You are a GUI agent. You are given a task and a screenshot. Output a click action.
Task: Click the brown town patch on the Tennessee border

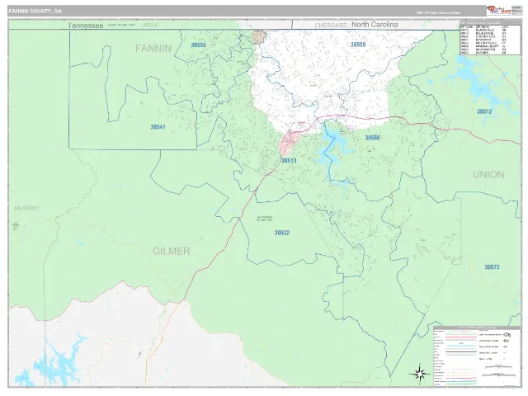pos(259,36)
